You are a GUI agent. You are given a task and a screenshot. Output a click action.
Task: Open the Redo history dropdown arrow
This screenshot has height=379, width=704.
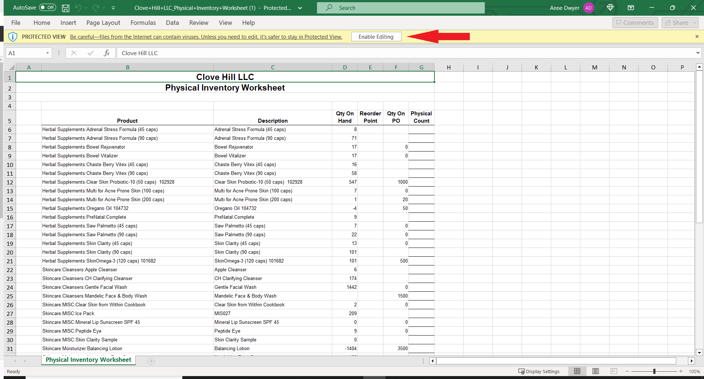[x=104, y=8]
